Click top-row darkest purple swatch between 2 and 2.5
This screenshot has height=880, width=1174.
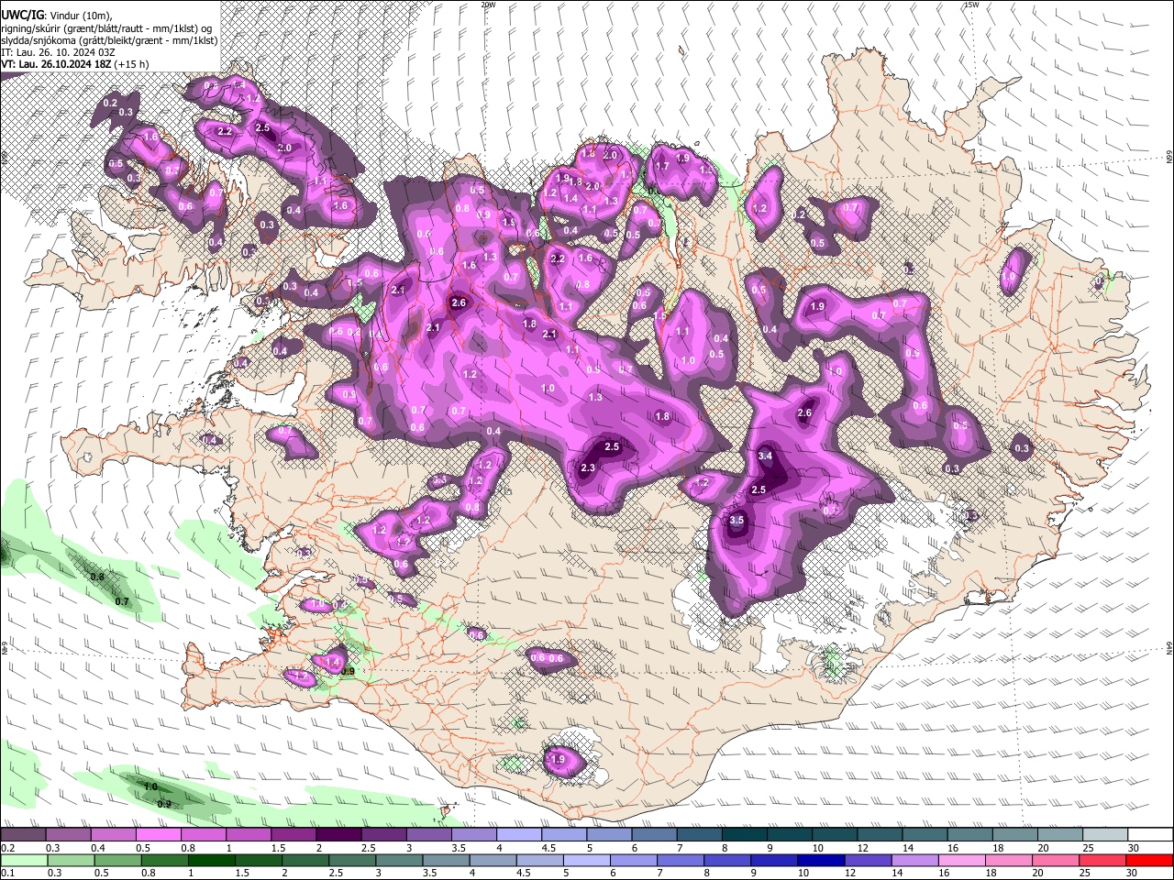click(338, 834)
